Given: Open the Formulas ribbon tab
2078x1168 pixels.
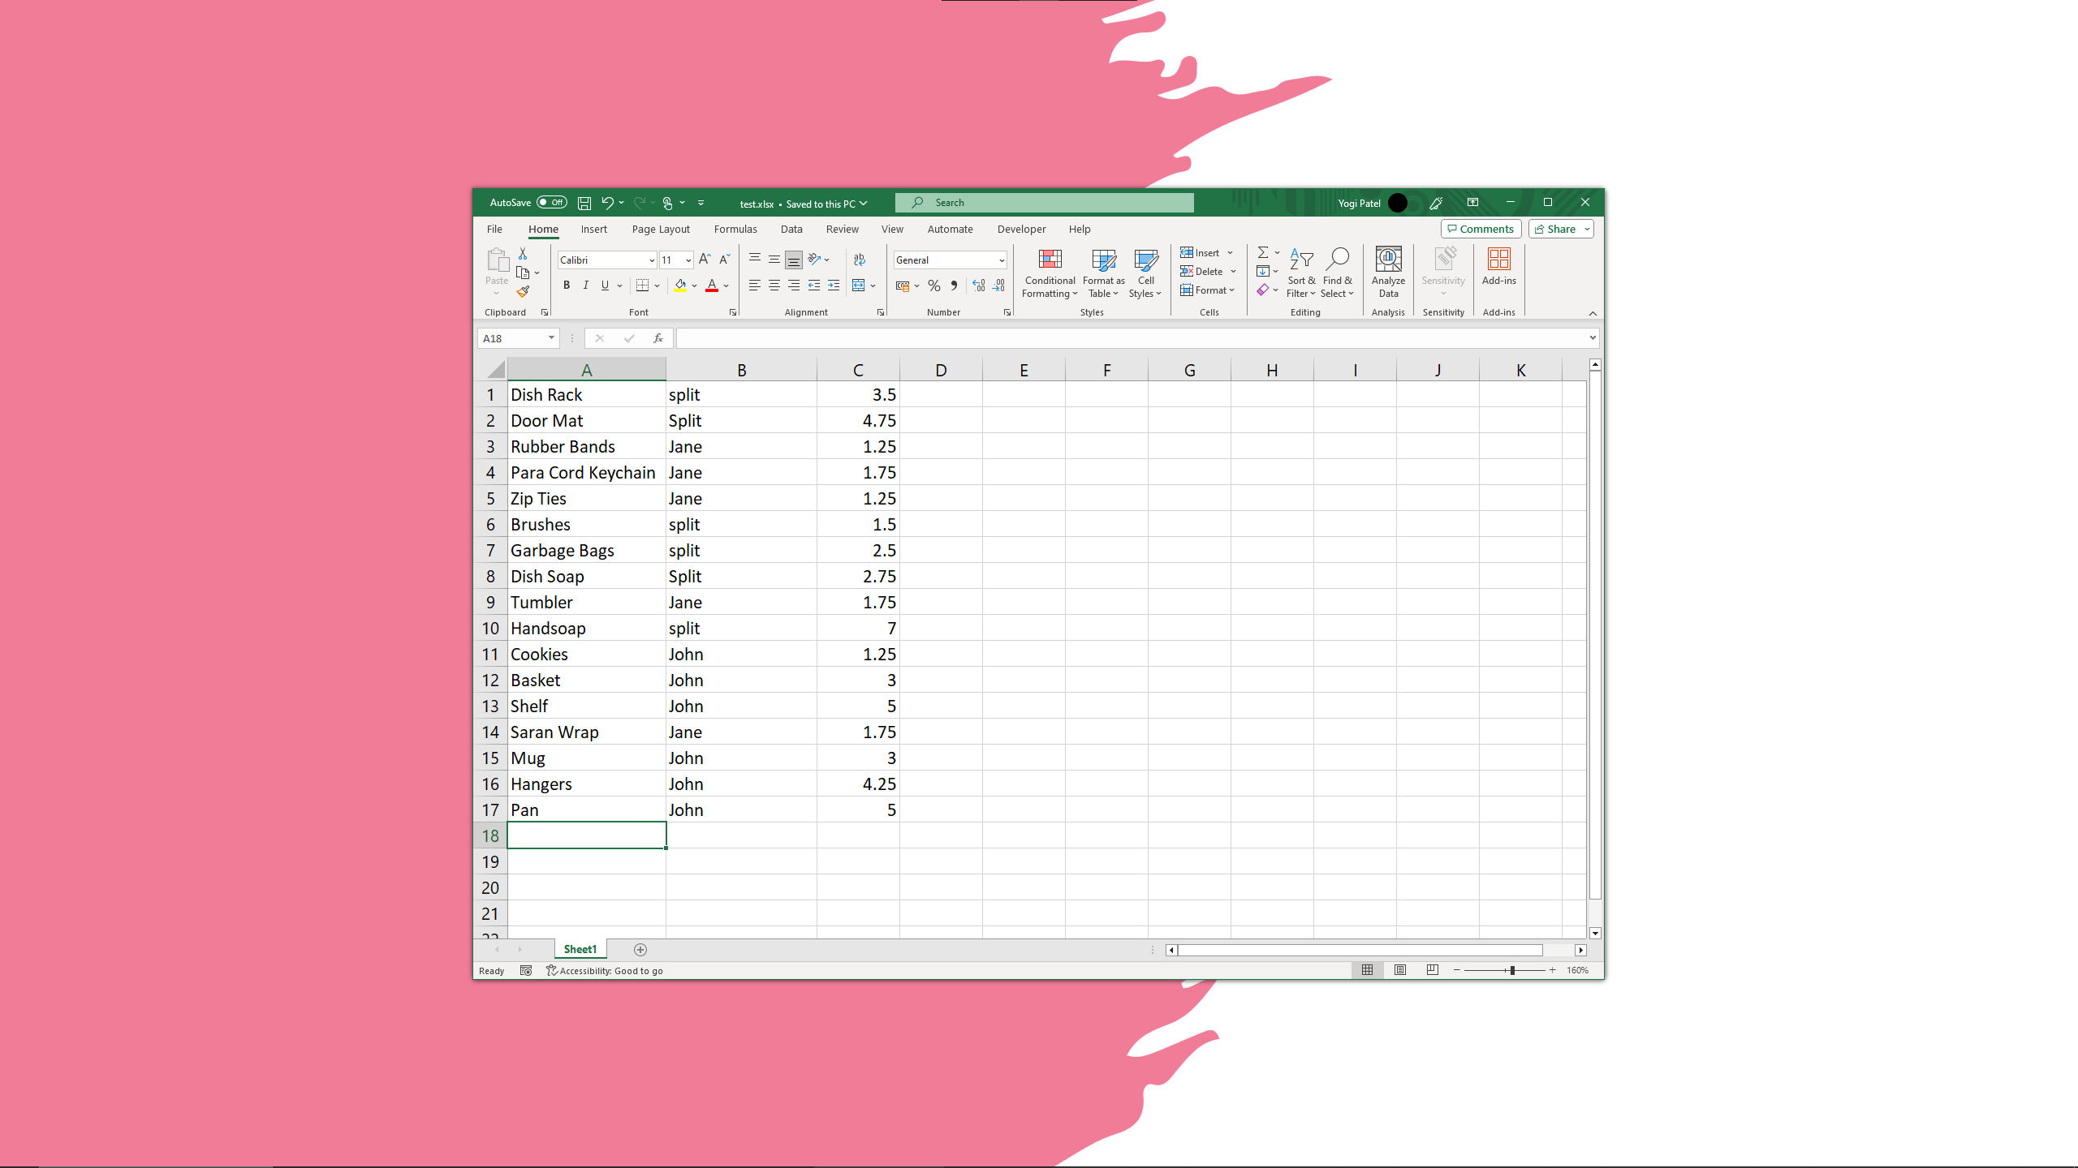Looking at the screenshot, I should (x=735, y=229).
